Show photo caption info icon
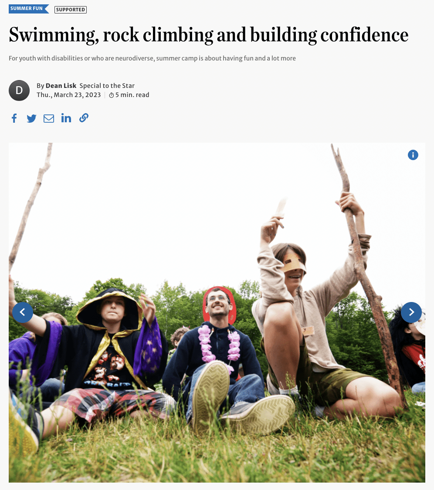This screenshot has width=434, height=490. coord(413,154)
